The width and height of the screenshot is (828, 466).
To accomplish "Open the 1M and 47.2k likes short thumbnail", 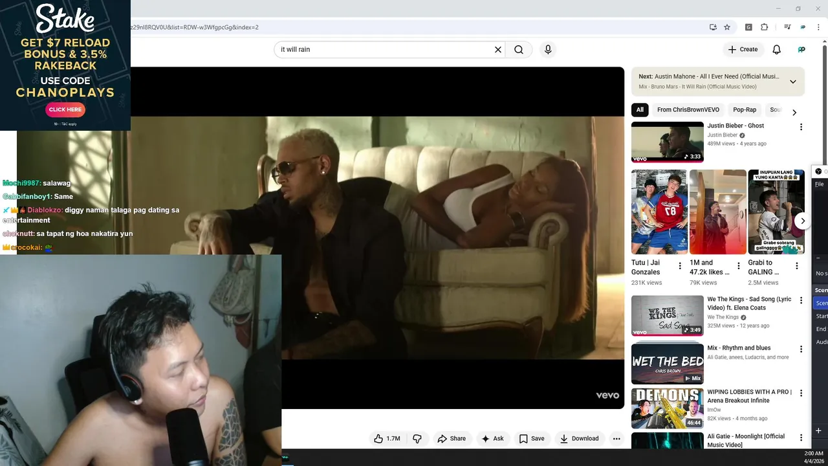I will tap(717, 212).
